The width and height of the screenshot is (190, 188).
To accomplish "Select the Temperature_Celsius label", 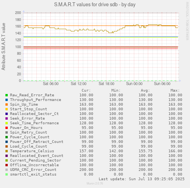I will click(32, 151).
